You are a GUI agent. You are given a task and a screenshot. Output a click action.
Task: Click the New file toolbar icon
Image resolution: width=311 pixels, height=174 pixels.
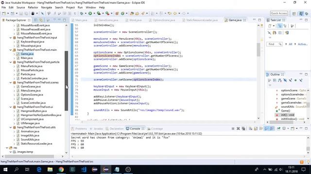point(4,14)
